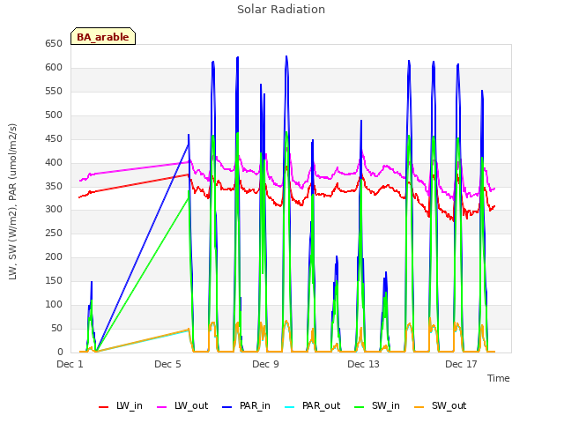The image size is (564, 423).
Task: Click the BA_arable label tag
Action: [103, 36]
